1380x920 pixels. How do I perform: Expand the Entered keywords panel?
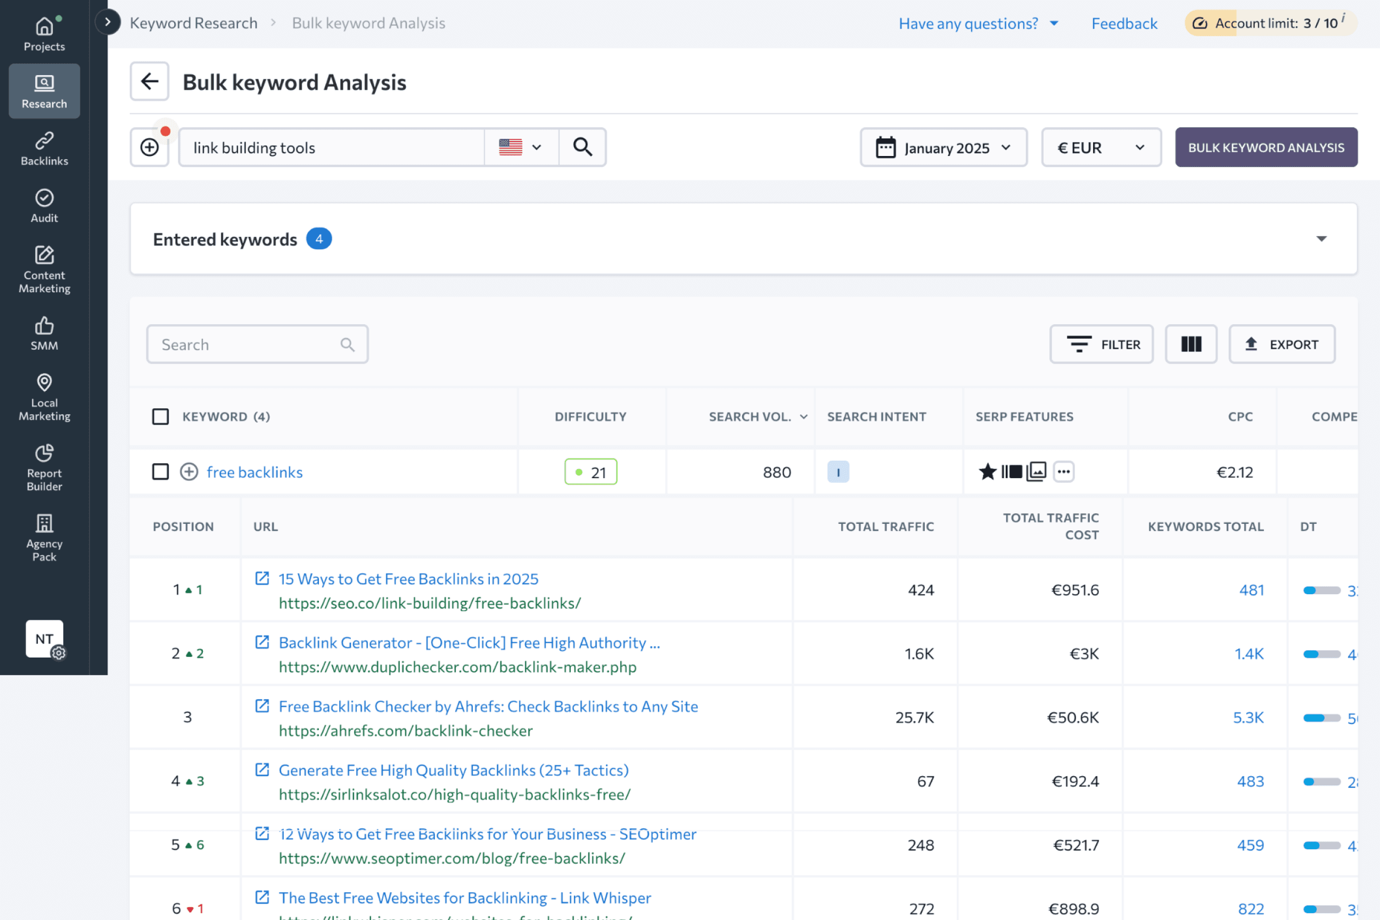(x=1321, y=239)
